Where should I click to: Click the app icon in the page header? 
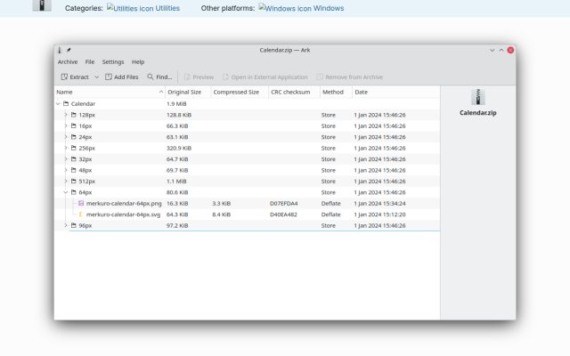[x=42, y=5]
